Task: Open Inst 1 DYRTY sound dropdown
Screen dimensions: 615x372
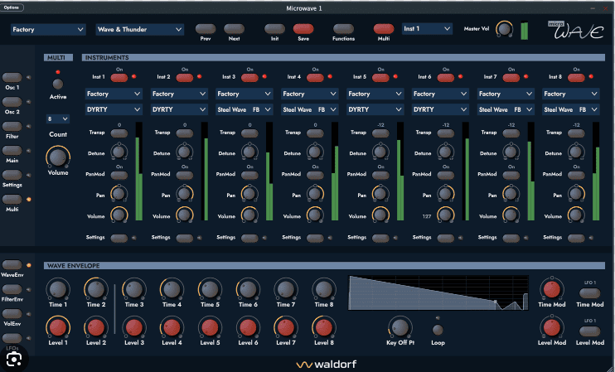Action: [x=114, y=109]
